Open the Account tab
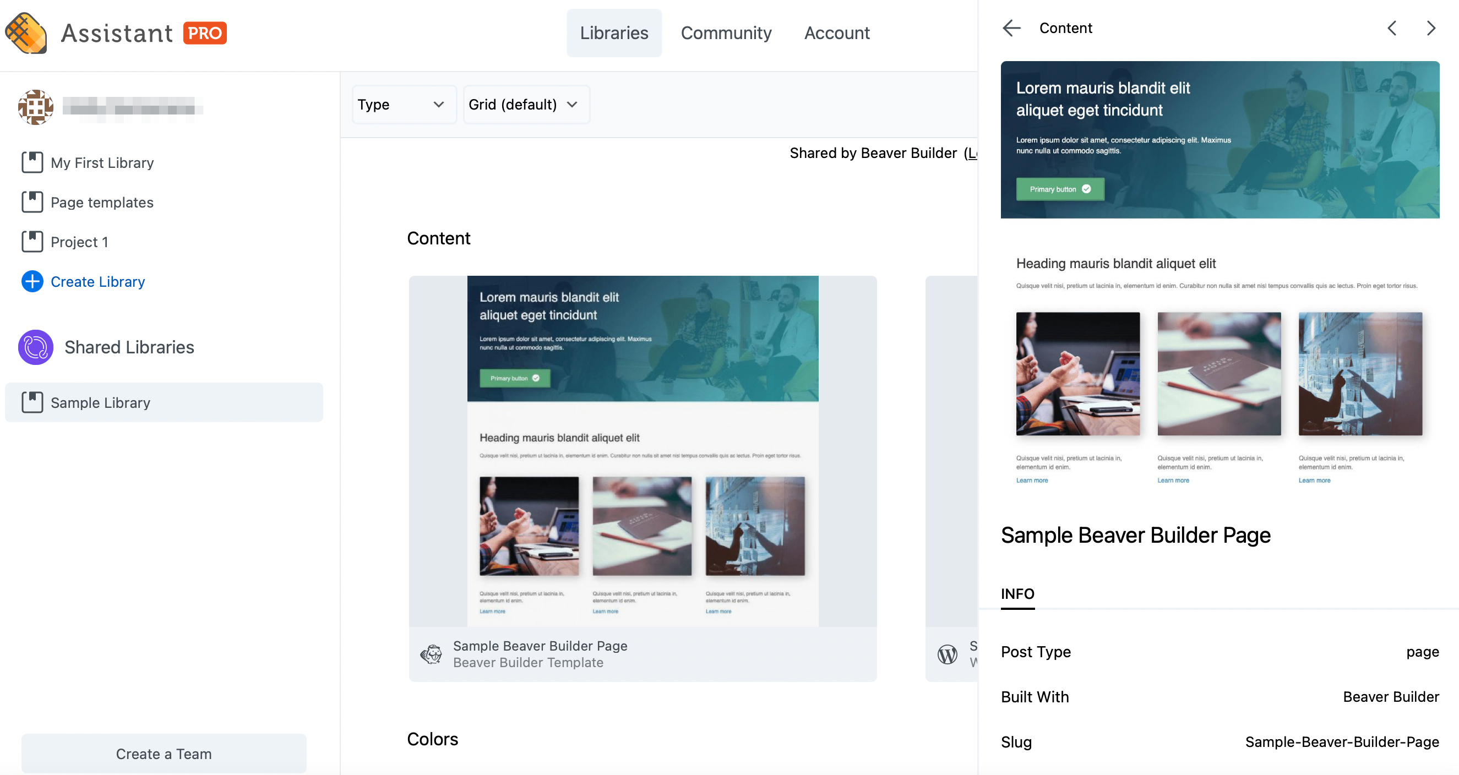Screen dimensions: 1459x775 pyautogui.click(x=836, y=33)
